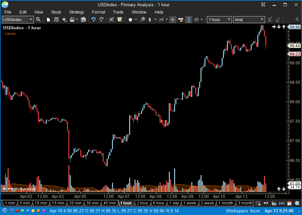The width and height of the screenshot is (302, 215).
Task: Toggle chart object visibility with the eye icon
Action: pyautogui.click(x=266, y=203)
